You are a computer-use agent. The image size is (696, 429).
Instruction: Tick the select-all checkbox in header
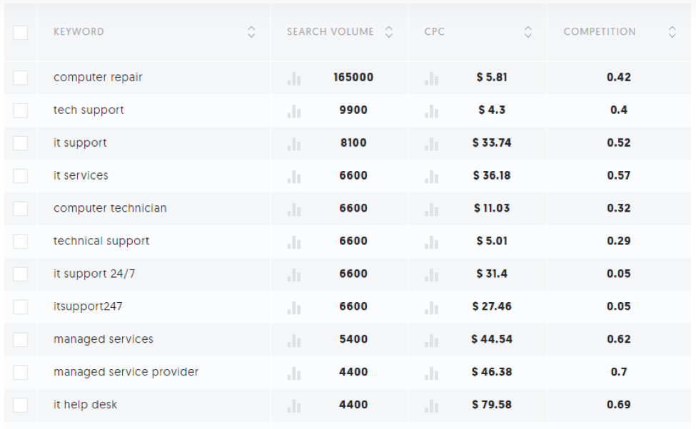[x=21, y=32]
